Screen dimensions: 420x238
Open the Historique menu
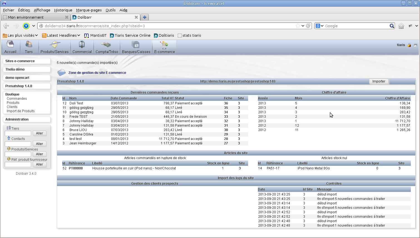63,10
